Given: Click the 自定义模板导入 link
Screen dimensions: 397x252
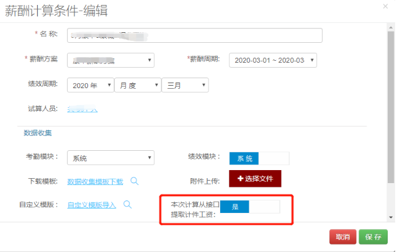Looking at the screenshot, I should (92, 205).
